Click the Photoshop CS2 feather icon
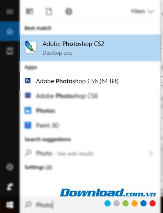The width and height of the screenshot is (163, 213). [x=31, y=47]
